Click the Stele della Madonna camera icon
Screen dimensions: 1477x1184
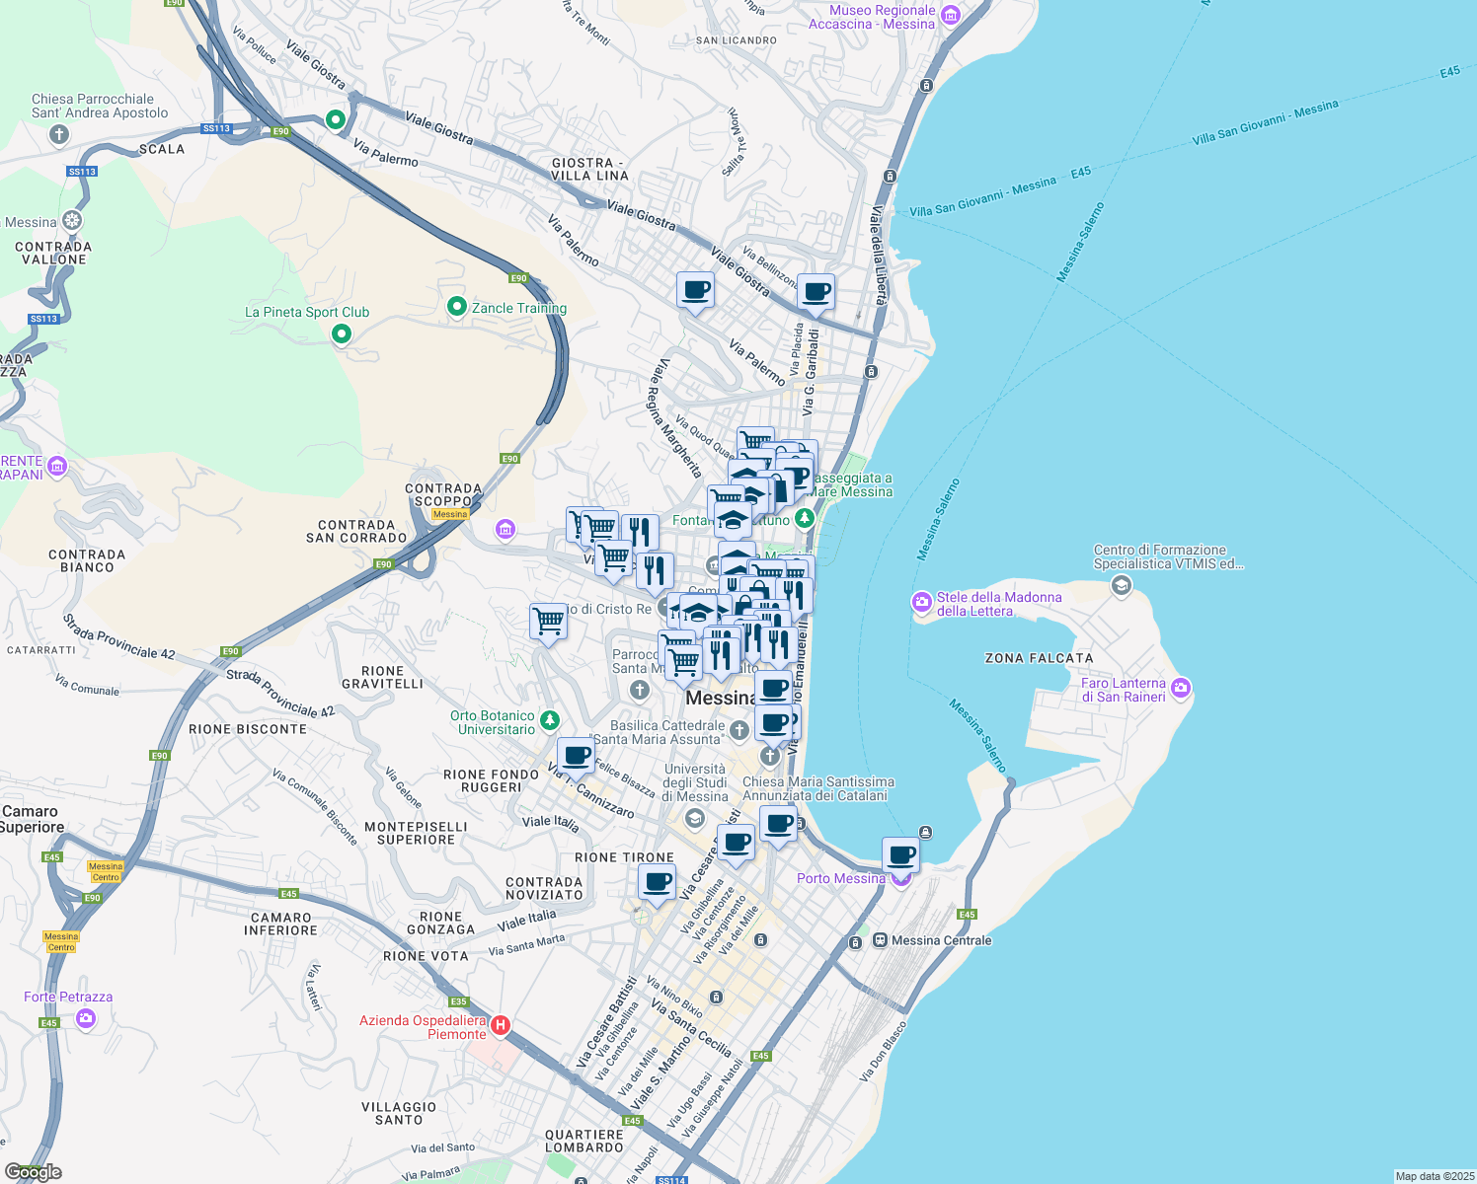tap(922, 602)
